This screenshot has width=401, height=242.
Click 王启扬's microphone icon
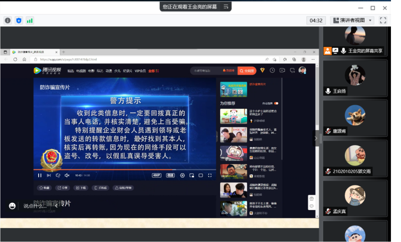tap(328, 91)
